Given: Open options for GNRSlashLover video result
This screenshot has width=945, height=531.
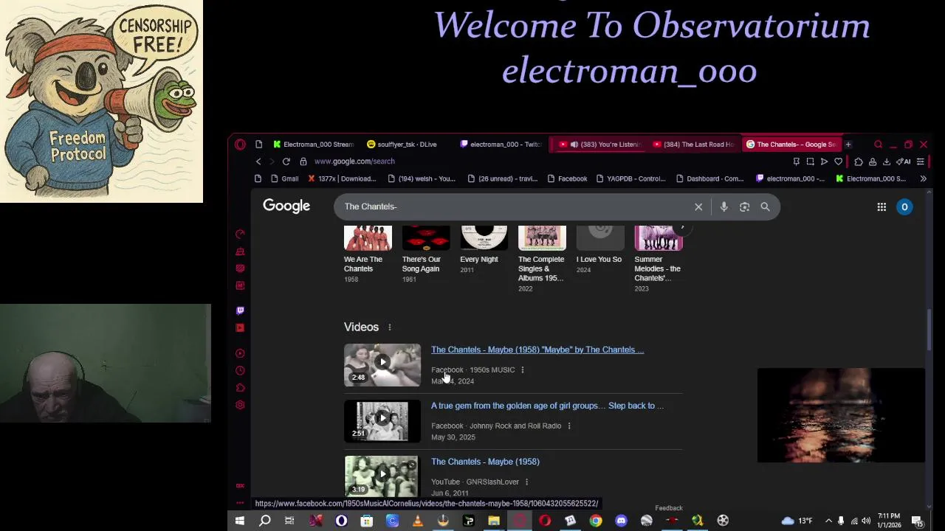Looking at the screenshot, I should point(526,482).
